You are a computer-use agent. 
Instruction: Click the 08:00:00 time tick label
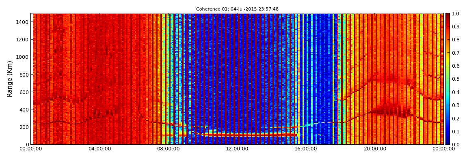pos(169,149)
